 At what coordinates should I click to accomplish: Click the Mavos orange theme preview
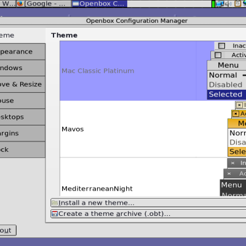[x=237, y=129]
